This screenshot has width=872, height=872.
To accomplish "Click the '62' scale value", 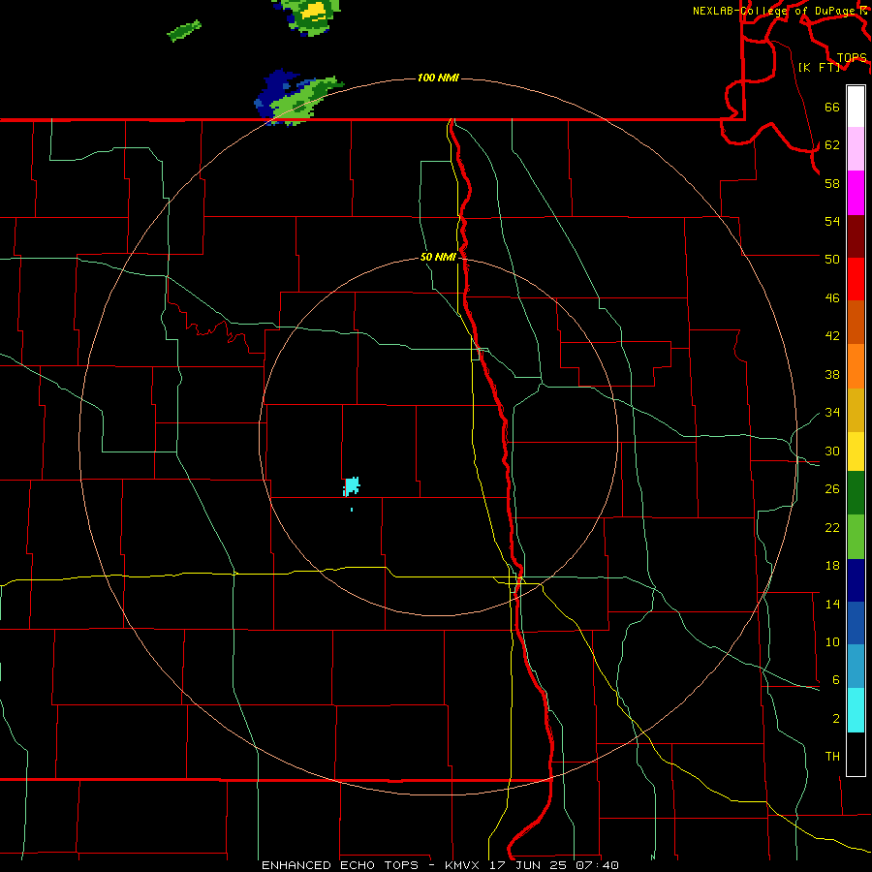I will 832,144.
